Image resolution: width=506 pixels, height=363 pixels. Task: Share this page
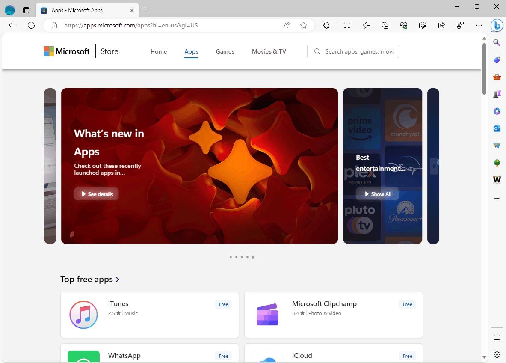point(441,25)
